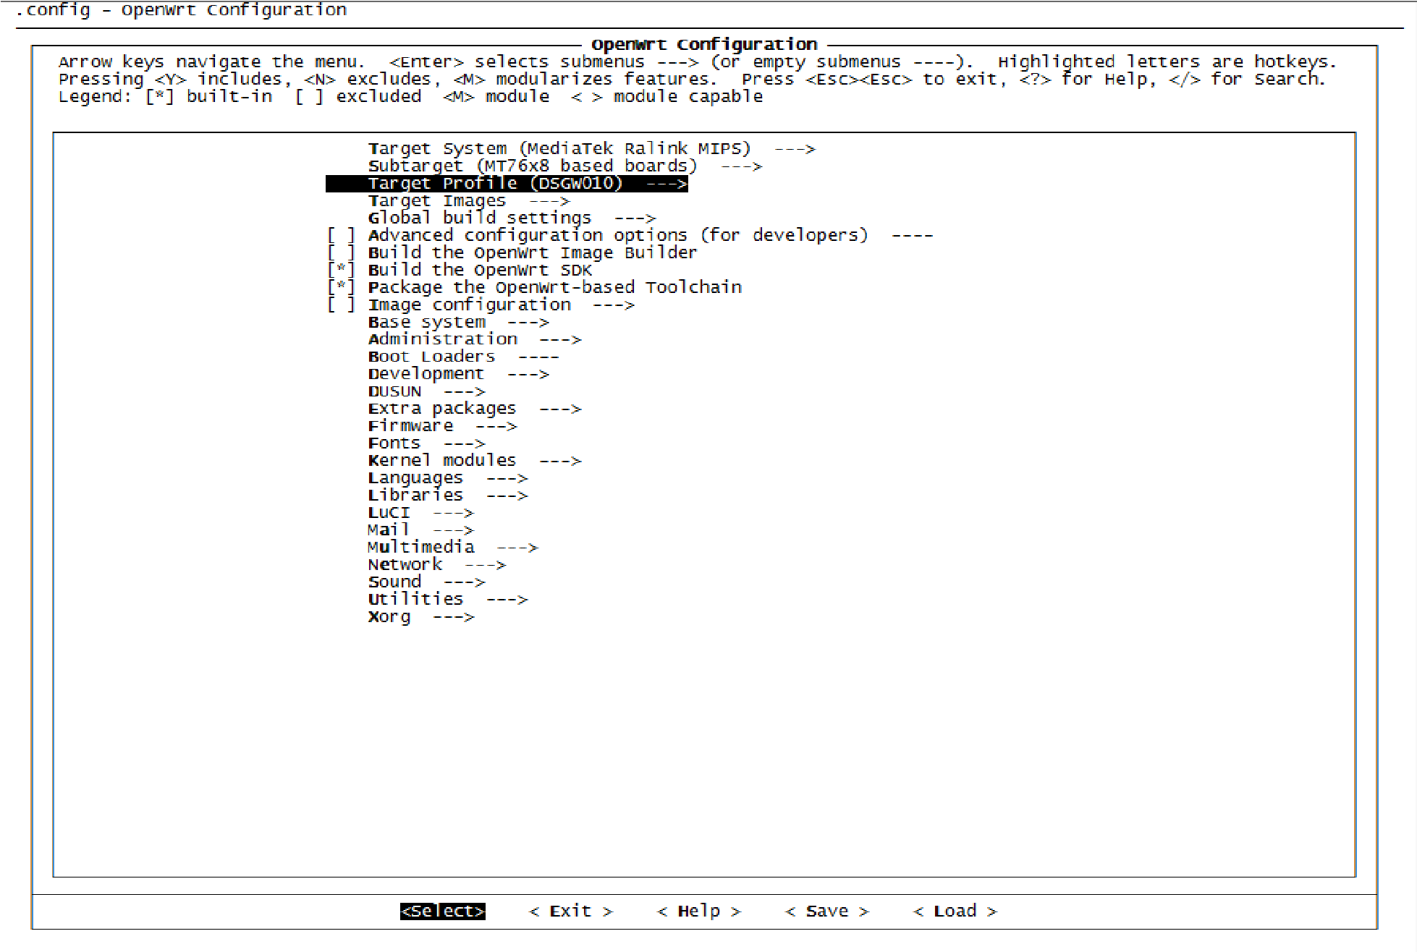1417x952 pixels.
Task: Open the Multimedia submenu
Action: coord(452,548)
